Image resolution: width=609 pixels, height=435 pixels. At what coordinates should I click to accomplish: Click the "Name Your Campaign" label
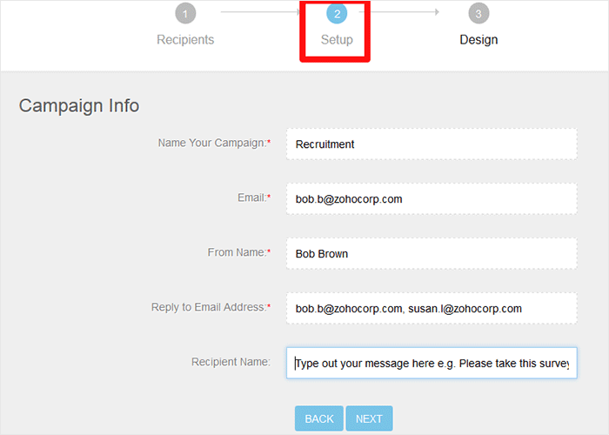[213, 143]
